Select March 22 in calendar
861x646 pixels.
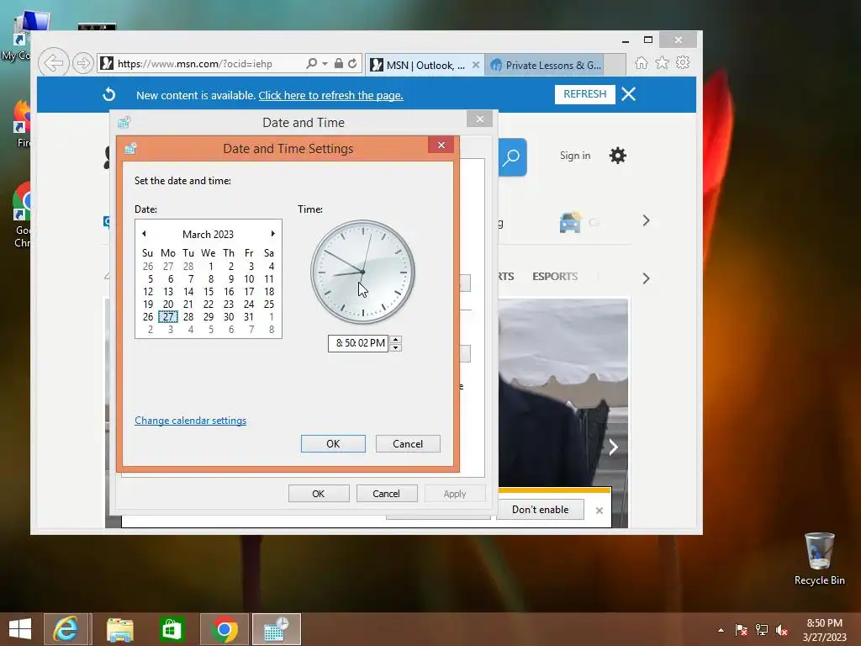[x=209, y=304]
